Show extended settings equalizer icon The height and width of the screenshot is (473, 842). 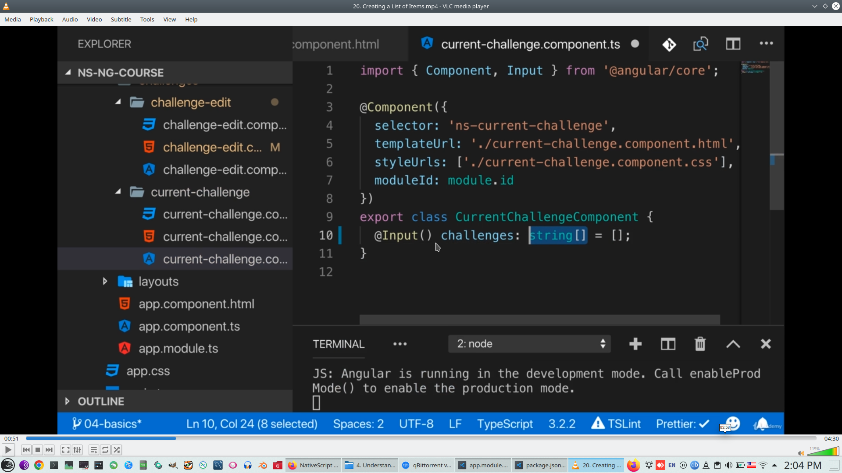tap(77, 450)
